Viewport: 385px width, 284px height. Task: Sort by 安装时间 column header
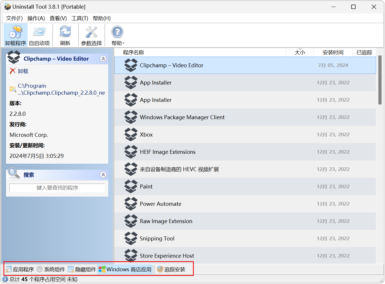coord(333,53)
